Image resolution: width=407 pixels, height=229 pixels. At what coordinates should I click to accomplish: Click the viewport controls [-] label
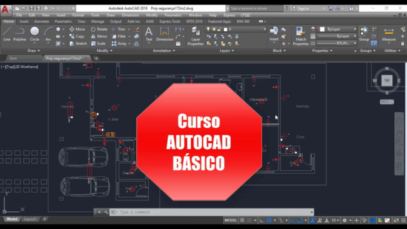point(3,67)
